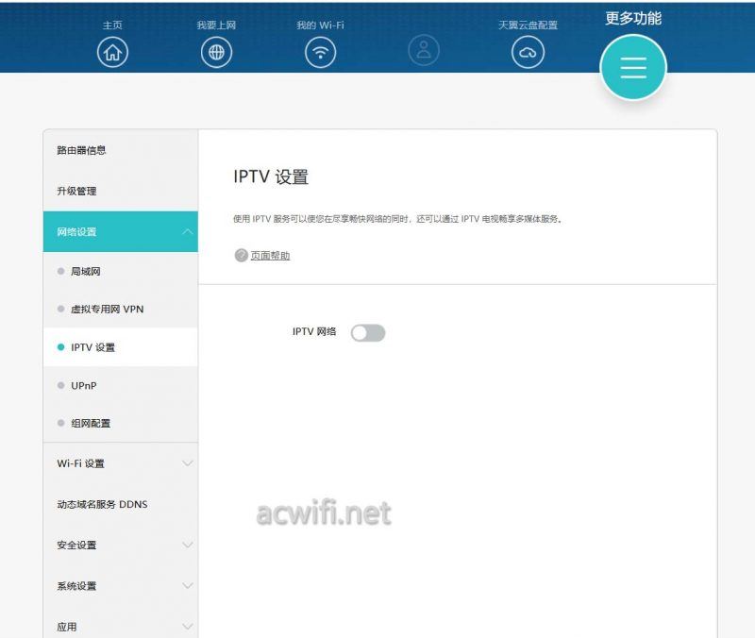Click the question-mark icon beside 页面帮助
The height and width of the screenshot is (638, 755).
(241, 255)
